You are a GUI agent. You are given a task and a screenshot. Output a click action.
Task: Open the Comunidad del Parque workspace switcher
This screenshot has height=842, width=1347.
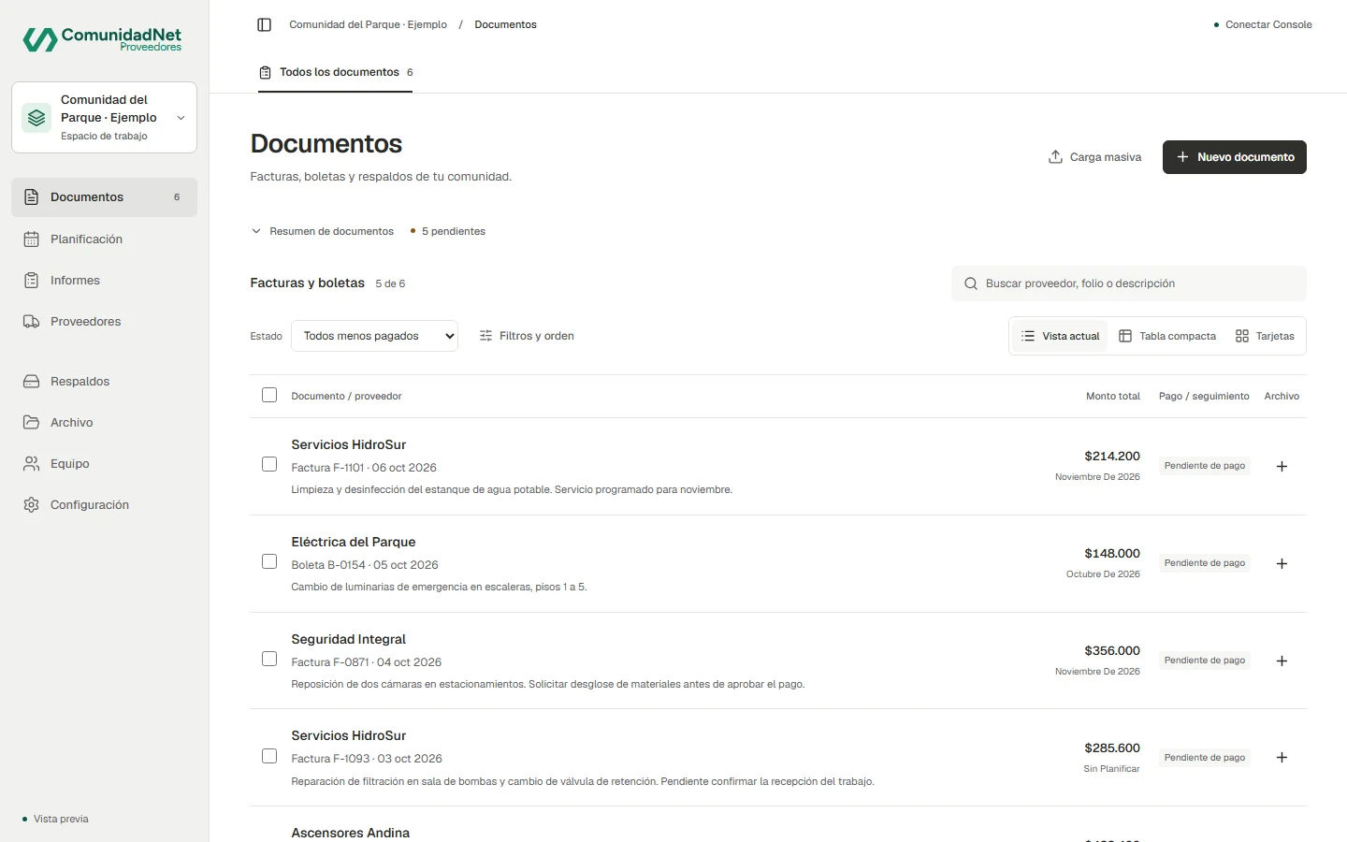(x=105, y=118)
